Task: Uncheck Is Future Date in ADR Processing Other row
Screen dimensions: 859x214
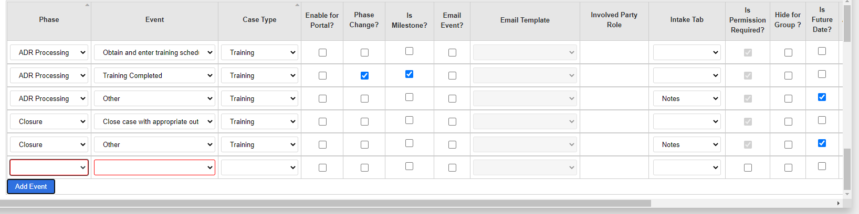Action: 822,97
